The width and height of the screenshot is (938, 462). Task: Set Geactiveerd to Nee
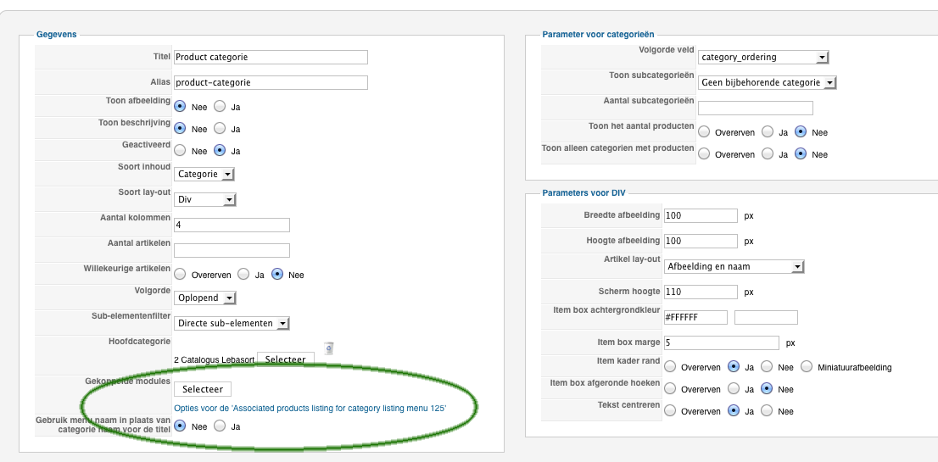point(180,151)
